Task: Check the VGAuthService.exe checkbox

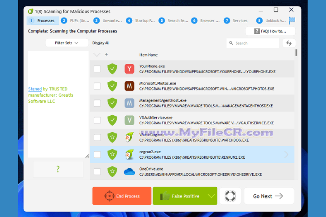Action: click(97, 120)
